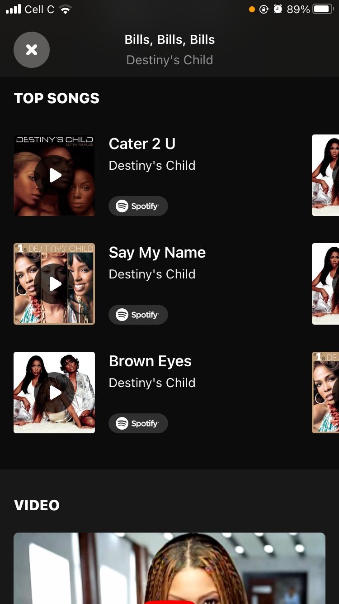339x604 pixels.
Task: Select the Say My Name album cover
Action: pos(54,284)
